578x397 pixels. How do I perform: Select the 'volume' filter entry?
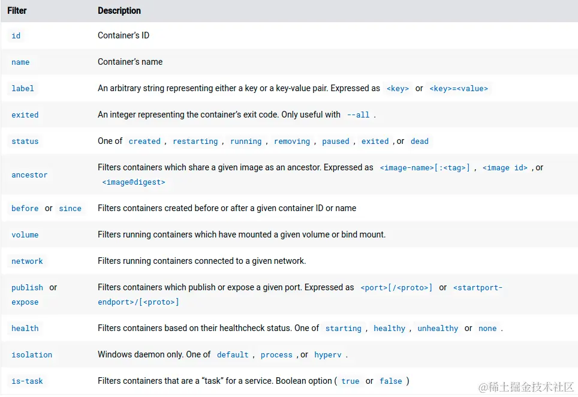click(x=25, y=235)
